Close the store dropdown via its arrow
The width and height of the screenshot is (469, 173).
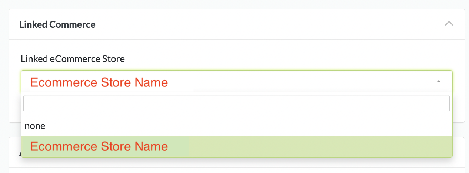(x=439, y=82)
